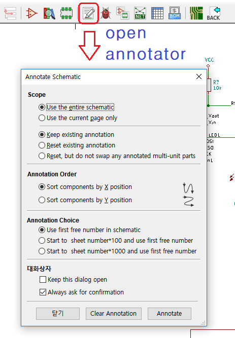Select Use the current page only
This screenshot has height=338, width=235.
pyautogui.click(x=78, y=118)
